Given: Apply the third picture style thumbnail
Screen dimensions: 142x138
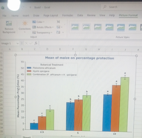Looking at the screenshot, I should (x=98, y=27).
